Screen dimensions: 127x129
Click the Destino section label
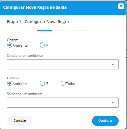tap(13, 78)
